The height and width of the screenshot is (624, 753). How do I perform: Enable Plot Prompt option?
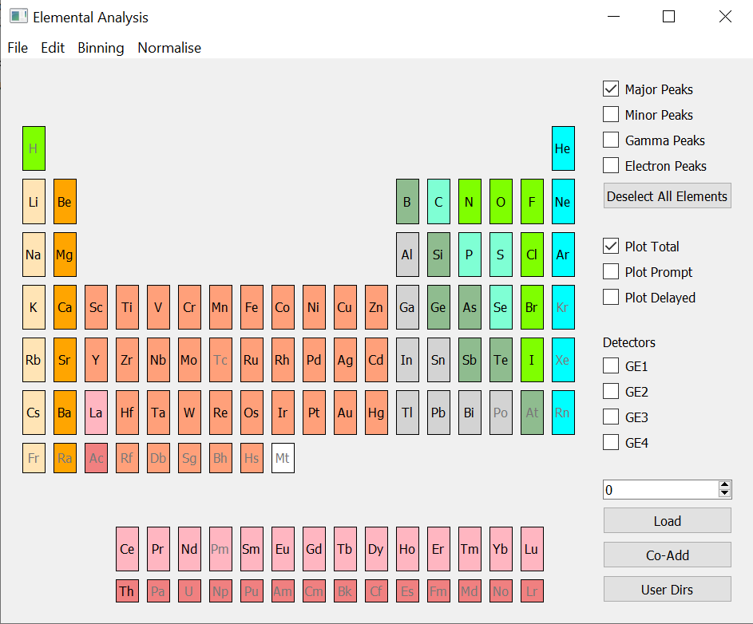pyautogui.click(x=611, y=272)
